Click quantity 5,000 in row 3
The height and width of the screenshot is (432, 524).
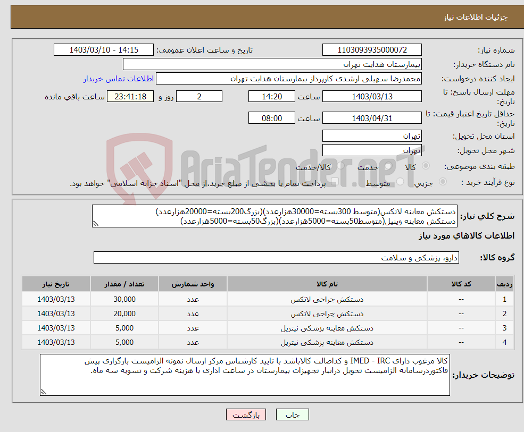124,328
